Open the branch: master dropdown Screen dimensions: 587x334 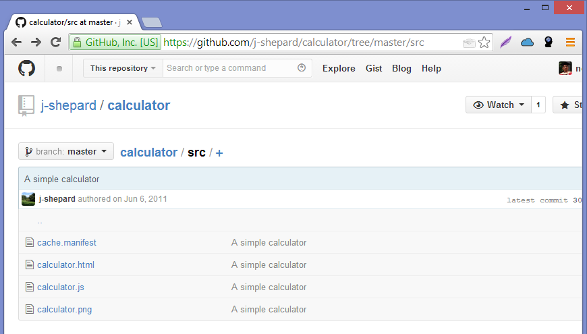point(66,151)
